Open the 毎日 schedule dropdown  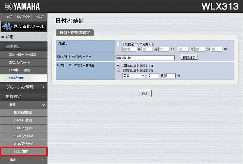134,76
